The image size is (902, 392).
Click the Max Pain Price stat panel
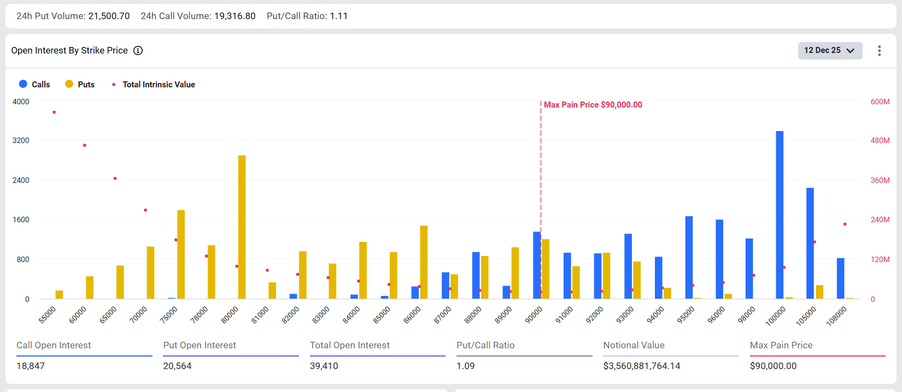(817, 355)
